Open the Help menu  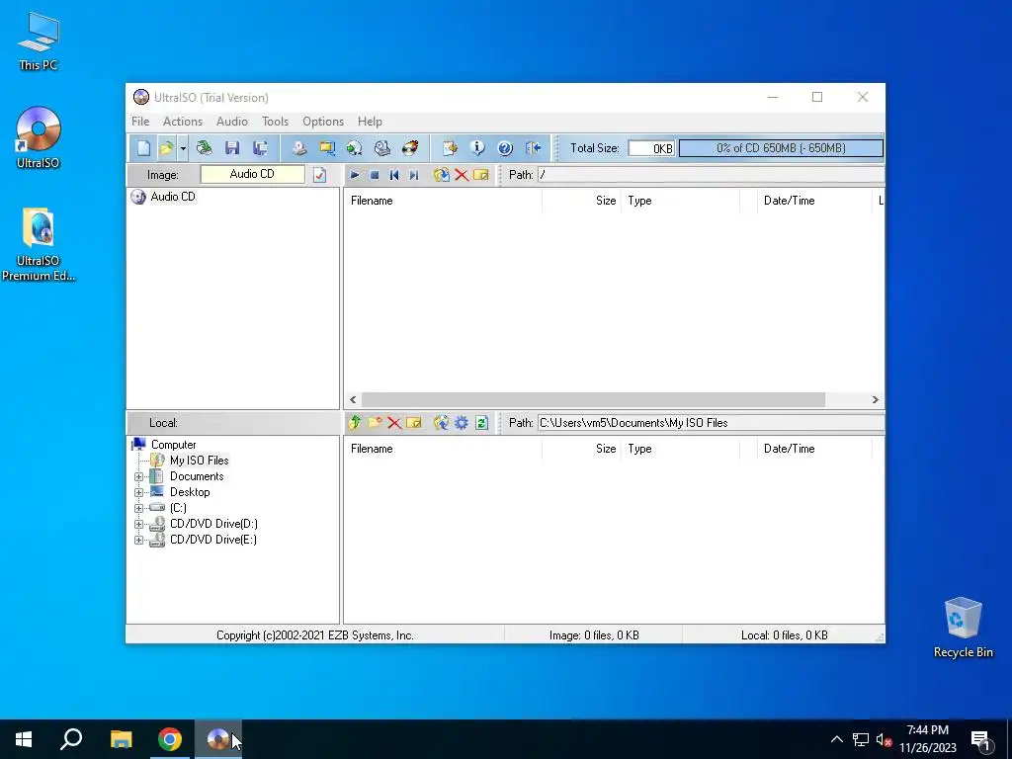(x=370, y=122)
